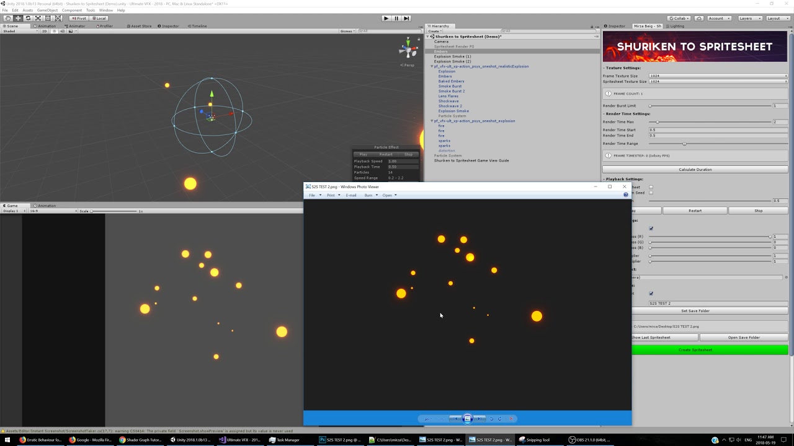794x446 pixels.
Task: Select the Move tool in Unity toolbar
Action: click(x=18, y=18)
